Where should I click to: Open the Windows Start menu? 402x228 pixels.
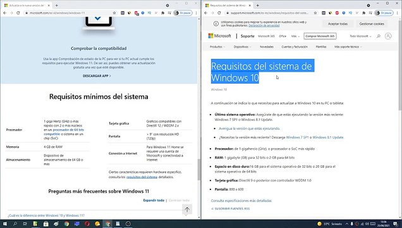(5, 224)
